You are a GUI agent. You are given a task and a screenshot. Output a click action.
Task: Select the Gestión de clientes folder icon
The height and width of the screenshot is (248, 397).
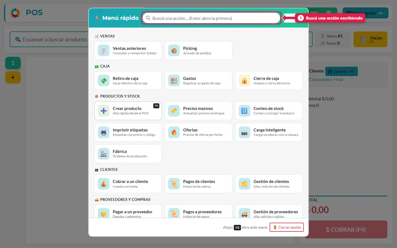point(245,184)
